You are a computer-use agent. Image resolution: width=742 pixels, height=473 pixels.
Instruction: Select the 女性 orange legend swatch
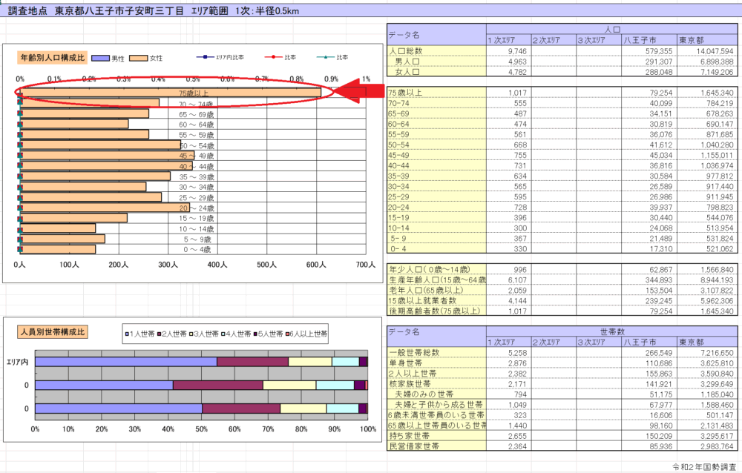(138, 58)
